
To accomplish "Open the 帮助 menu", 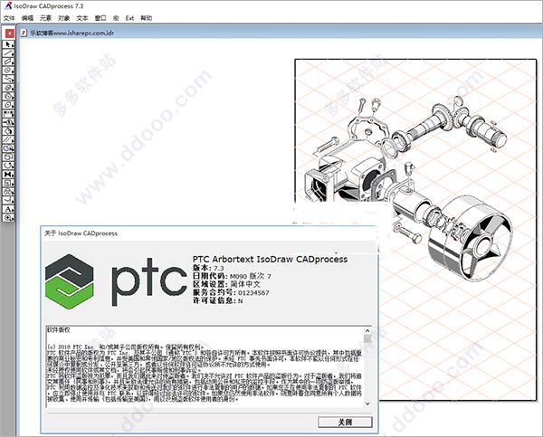I will coord(146,18).
